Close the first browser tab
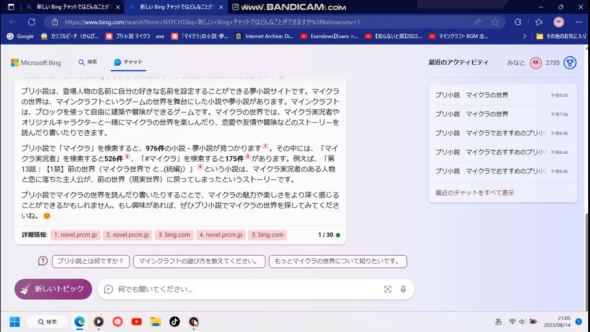Image resolution: width=590 pixels, height=332 pixels. pos(118,7)
